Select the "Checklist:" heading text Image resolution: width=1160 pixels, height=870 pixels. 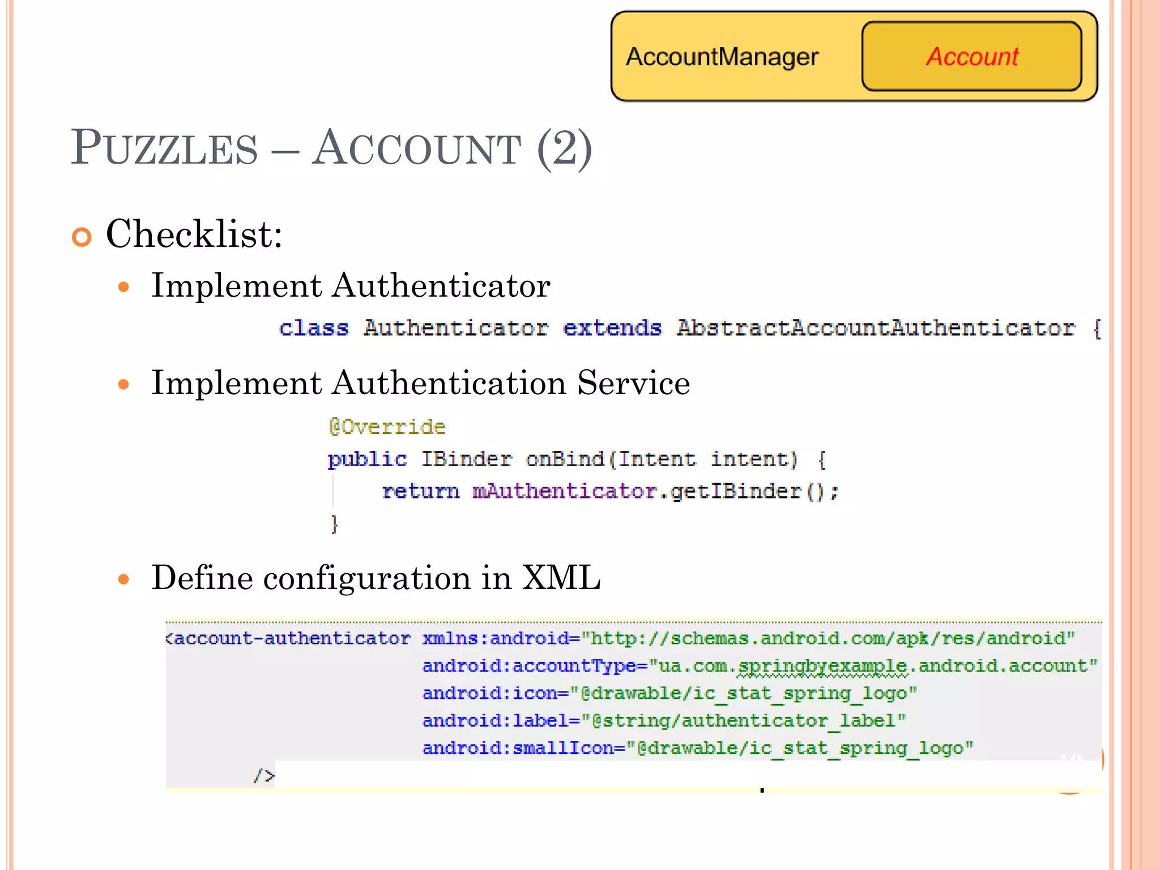(x=194, y=233)
